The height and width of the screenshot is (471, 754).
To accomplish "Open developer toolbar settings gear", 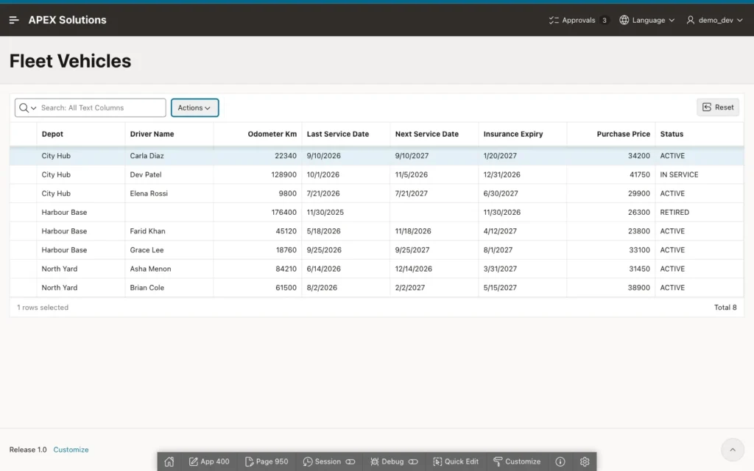I will tap(585, 461).
